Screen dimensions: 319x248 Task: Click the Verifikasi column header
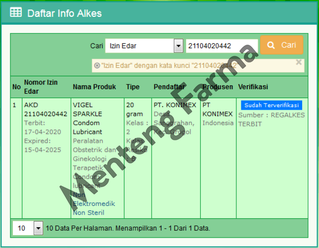click(x=253, y=87)
